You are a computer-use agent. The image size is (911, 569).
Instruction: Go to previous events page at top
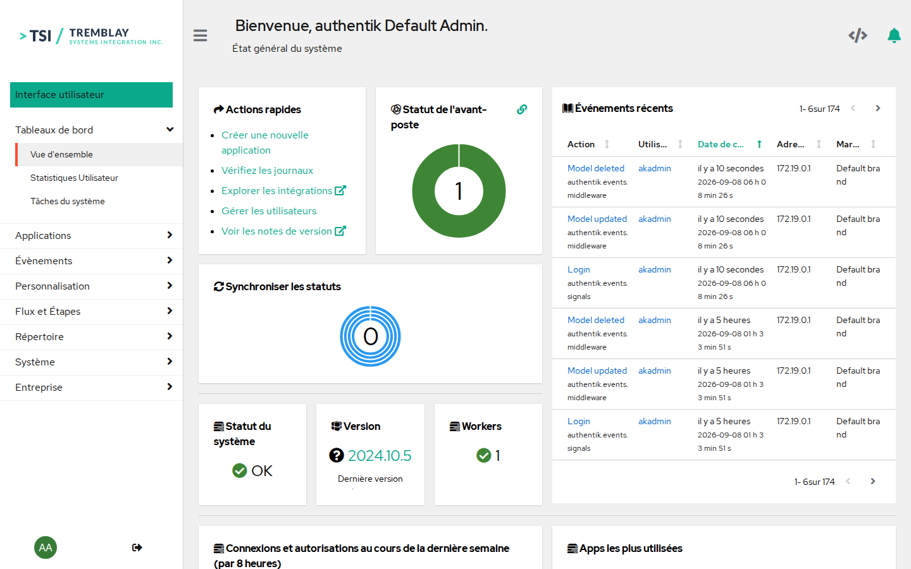tap(853, 108)
